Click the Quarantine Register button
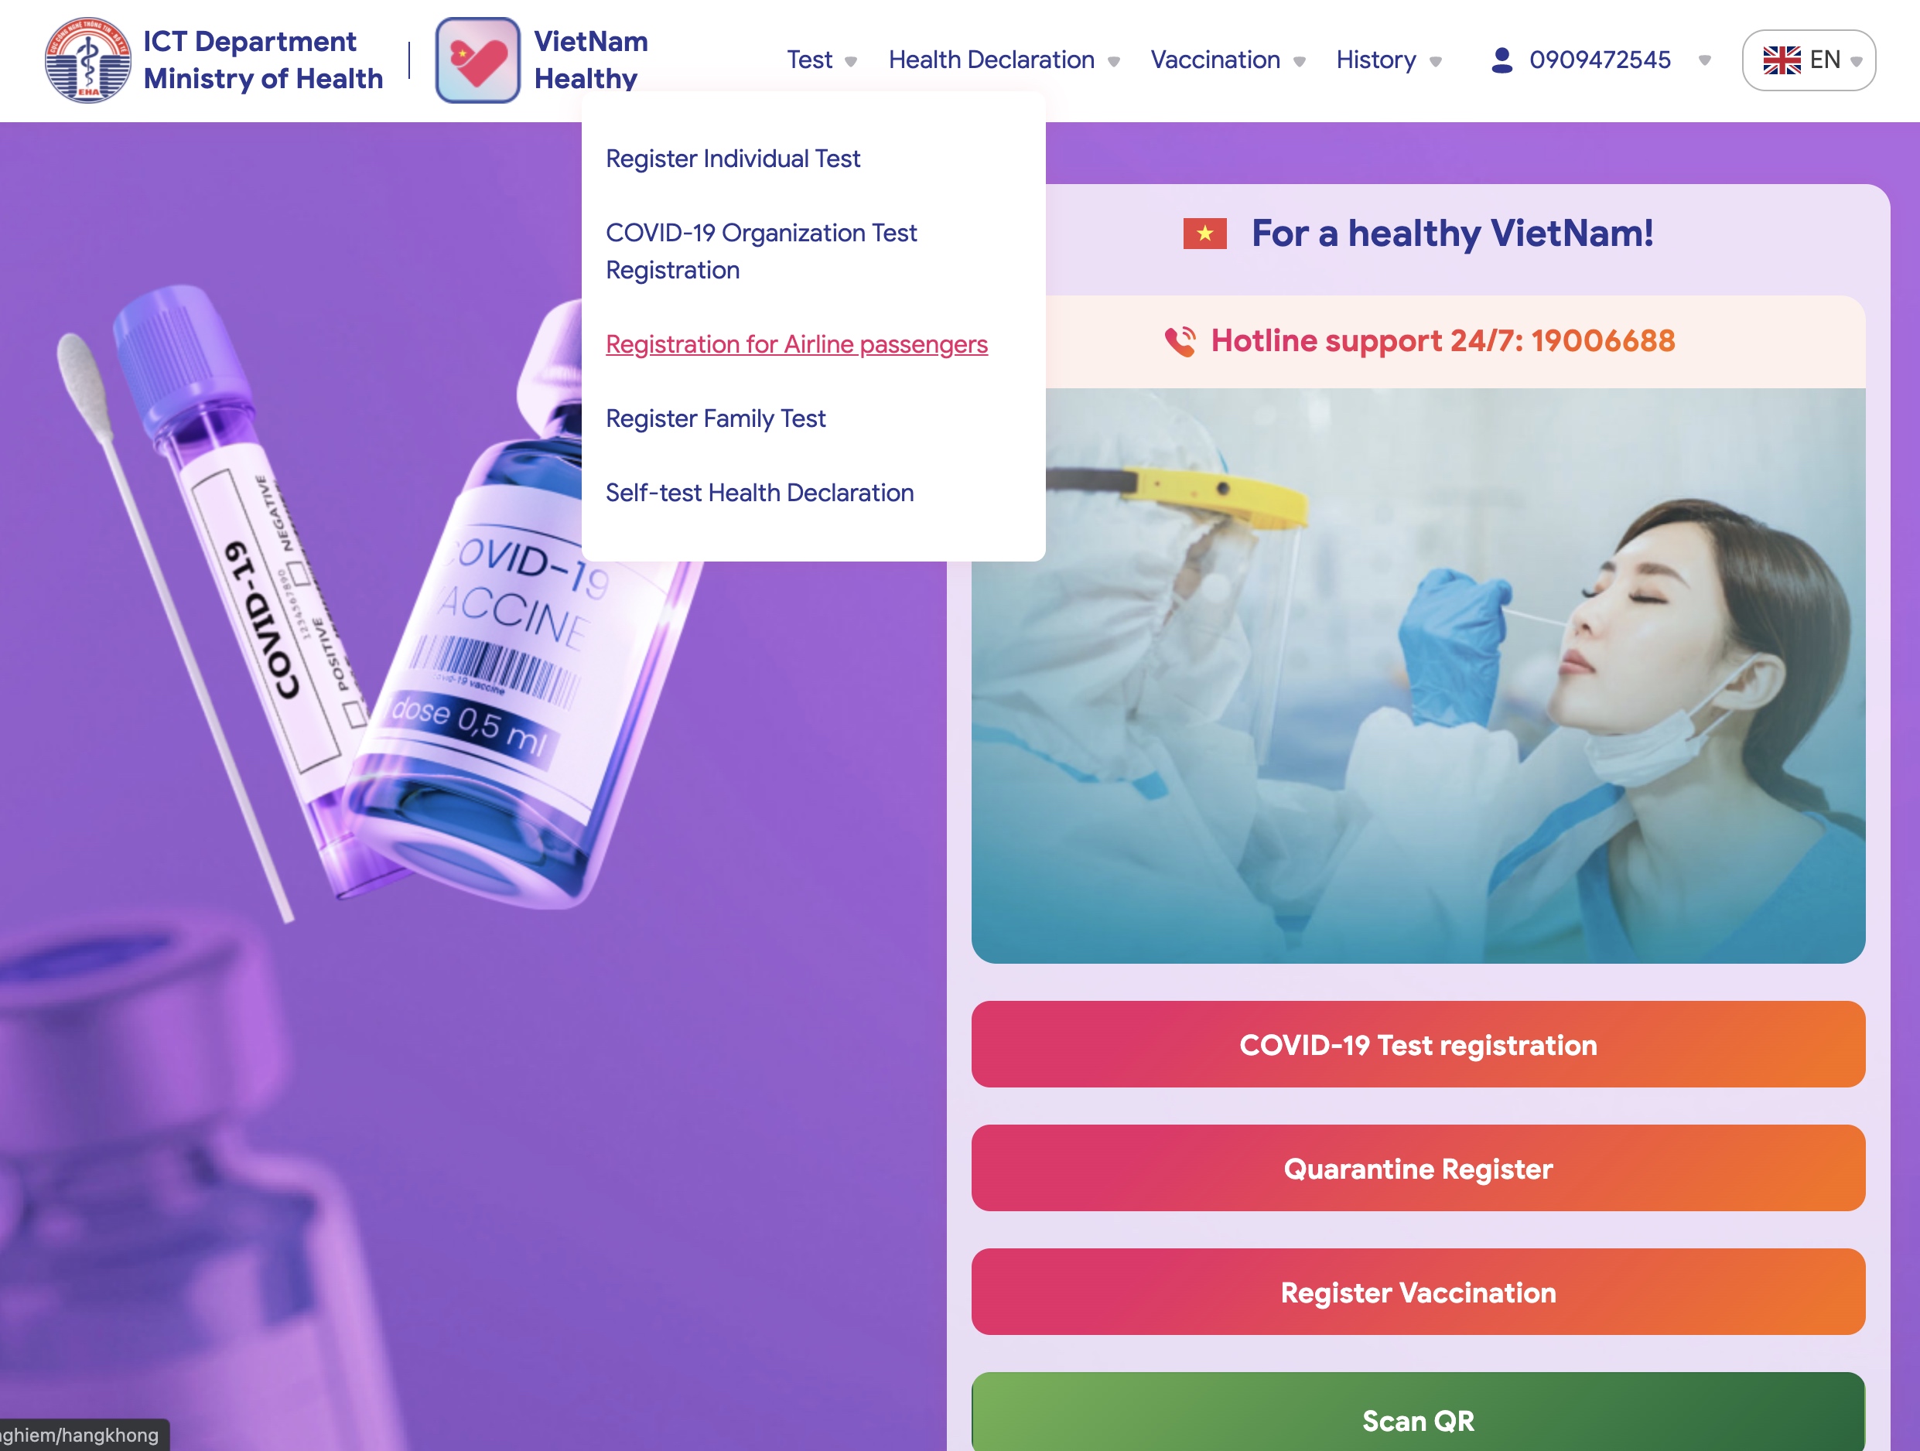 pyautogui.click(x=1417, y=1168)
